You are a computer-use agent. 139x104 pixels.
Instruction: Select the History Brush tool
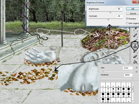135,51
